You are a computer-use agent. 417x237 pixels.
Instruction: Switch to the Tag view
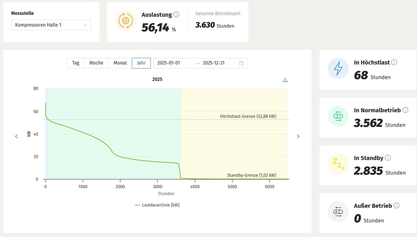click(76, 63)
